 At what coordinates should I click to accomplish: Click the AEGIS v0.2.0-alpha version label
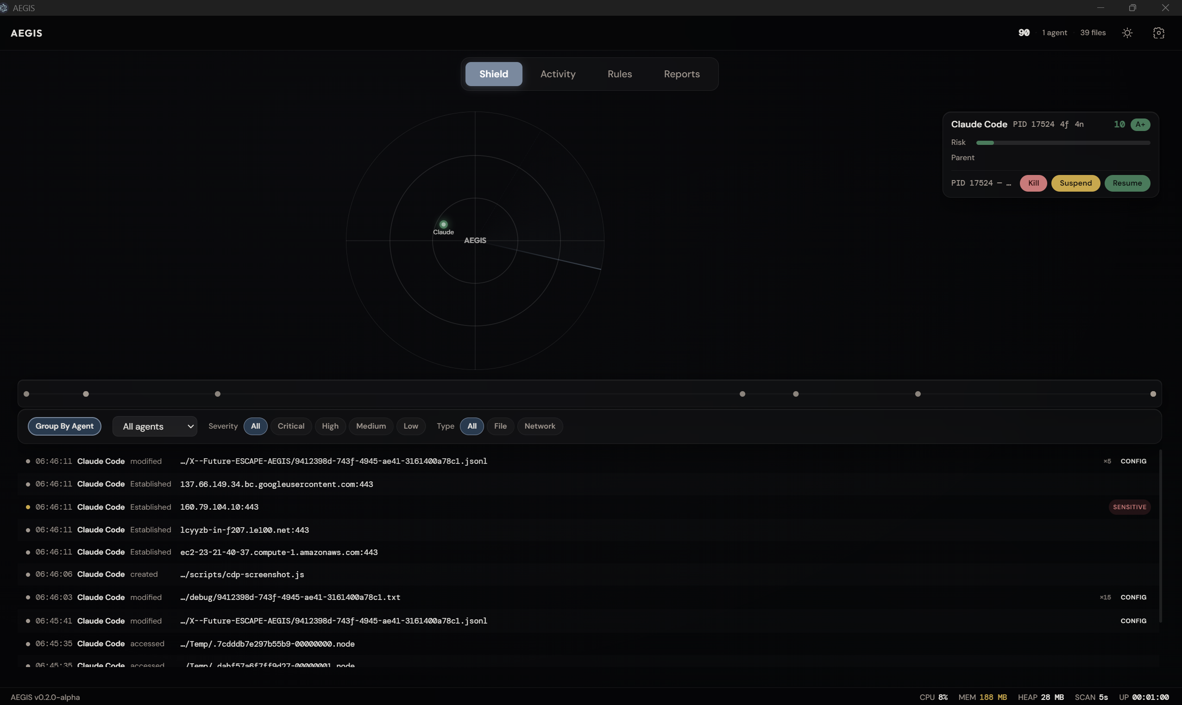(x=45, y=697)
